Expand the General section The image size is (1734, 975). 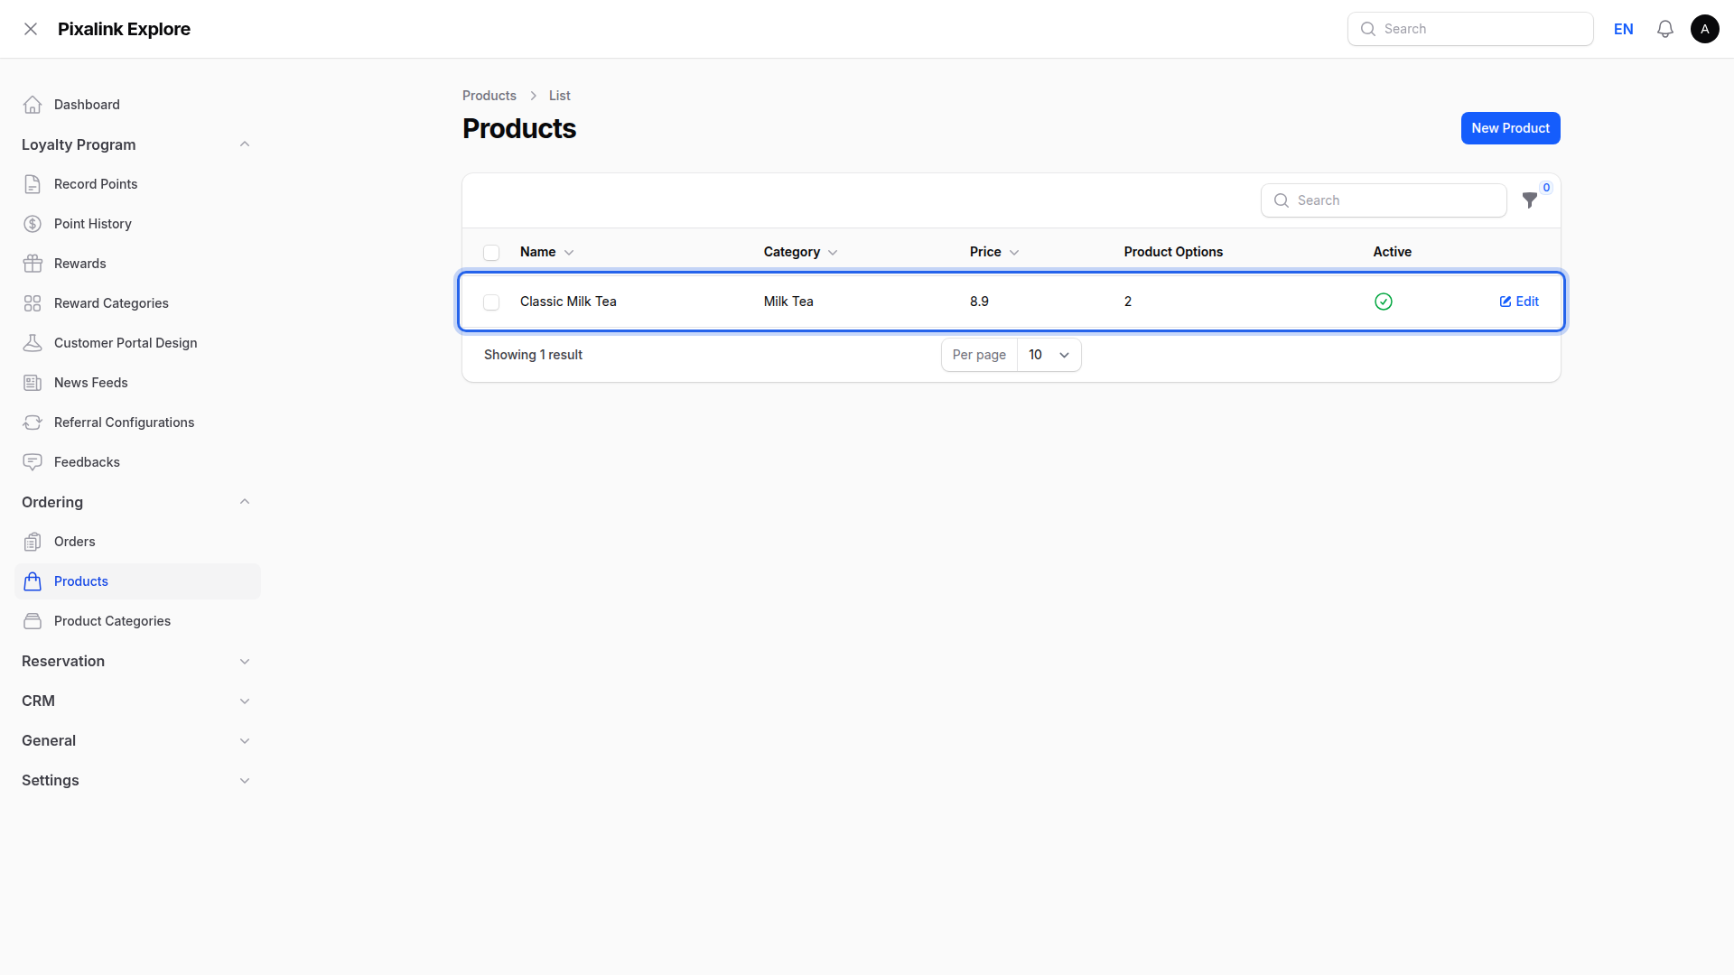pyautogui.click(x=245, y=741)
